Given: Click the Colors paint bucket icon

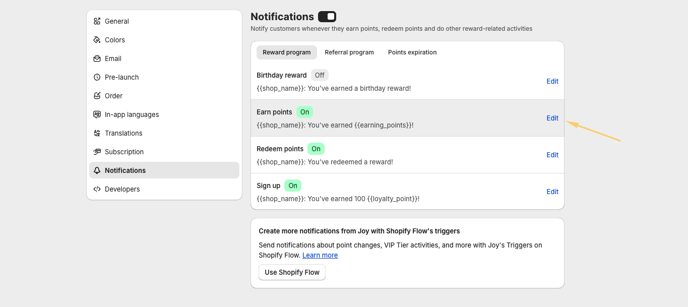Looking at the screenshot, I should click(97, 40).
